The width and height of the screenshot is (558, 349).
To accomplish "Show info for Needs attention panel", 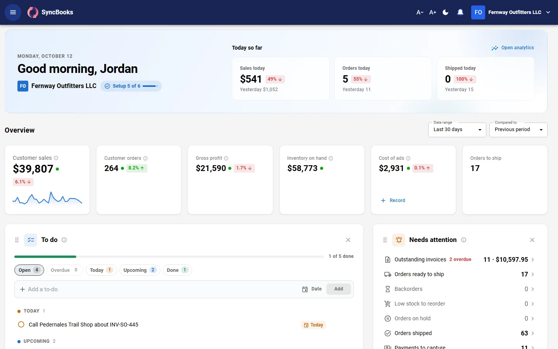I will tap(464, 240).
